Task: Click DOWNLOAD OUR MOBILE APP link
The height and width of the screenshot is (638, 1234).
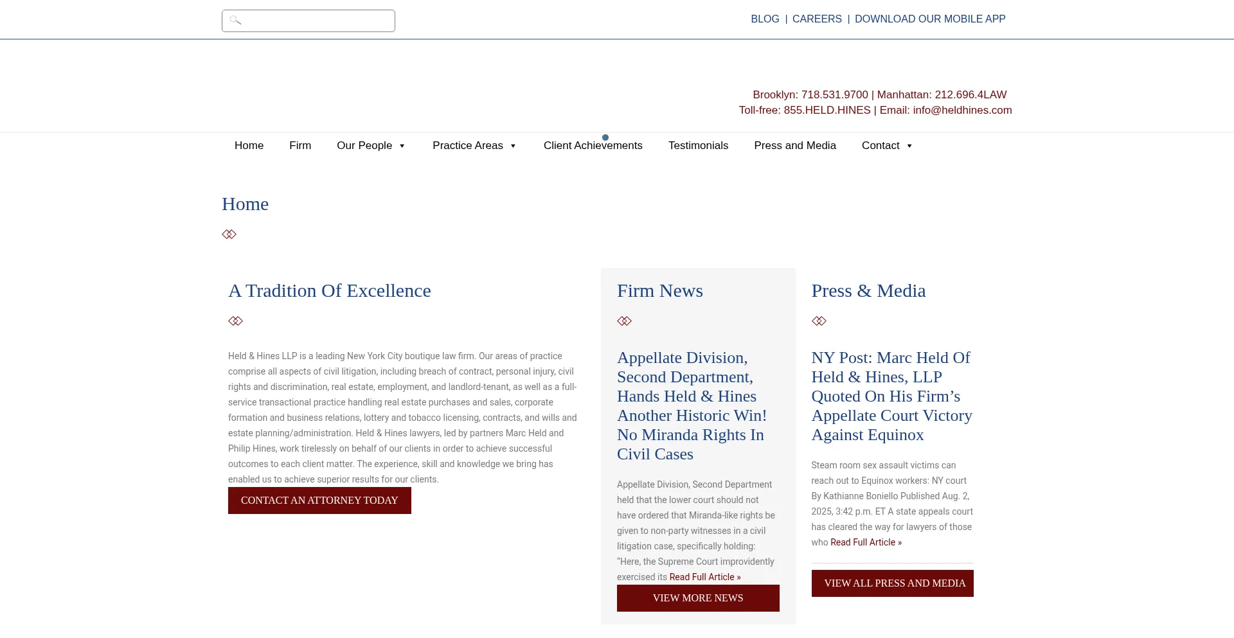Action: [930, 19]
